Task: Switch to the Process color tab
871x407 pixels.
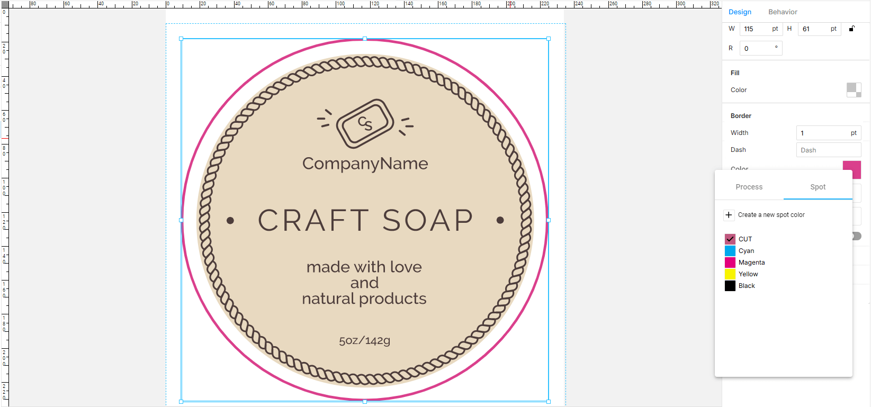Action: pyautogui.click(x=749, y=187)
